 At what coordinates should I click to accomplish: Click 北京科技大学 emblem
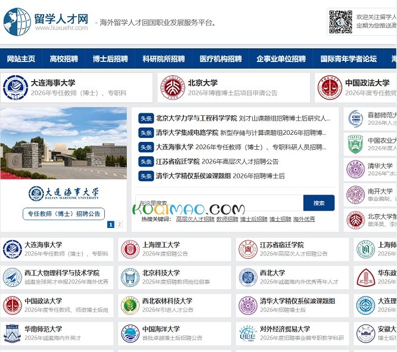click(130, 277)
